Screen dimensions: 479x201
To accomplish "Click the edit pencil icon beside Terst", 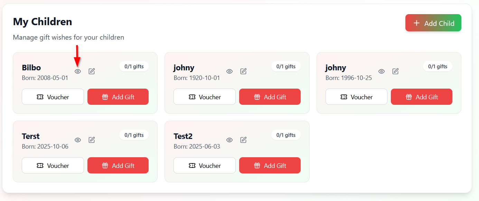I will [x=92, y=140].
